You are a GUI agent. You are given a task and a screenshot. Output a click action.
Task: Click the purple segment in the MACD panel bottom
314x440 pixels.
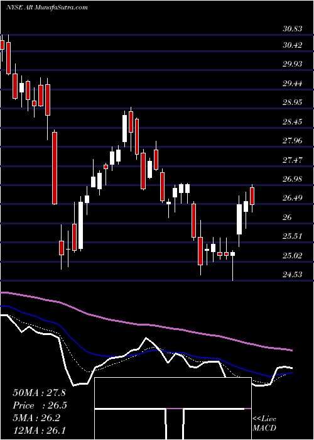(175, 409)
